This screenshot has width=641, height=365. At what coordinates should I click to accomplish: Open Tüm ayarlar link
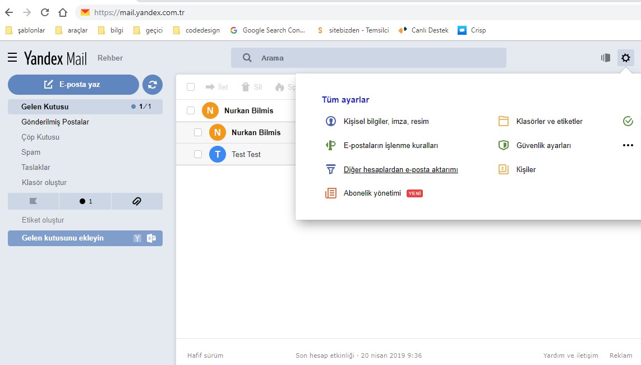pos(345,100)
